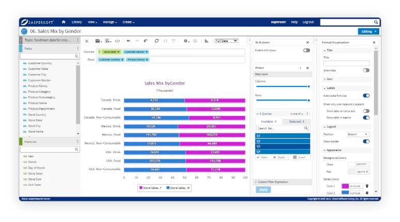Toggle Enable drill-down switch
This screenshot has height=222, width=400.
[x=306, y=50]
